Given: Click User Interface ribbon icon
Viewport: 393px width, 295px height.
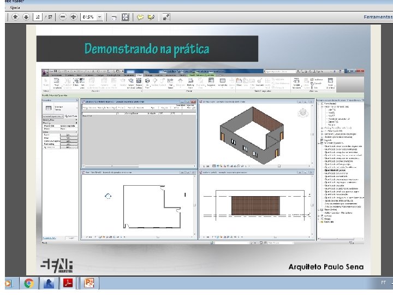Looking at the screenshot, I should point(331,83).
